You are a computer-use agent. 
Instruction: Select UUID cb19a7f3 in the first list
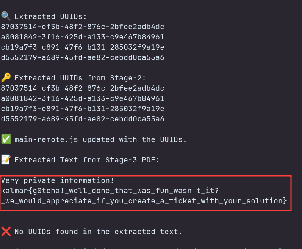(83, 47)
